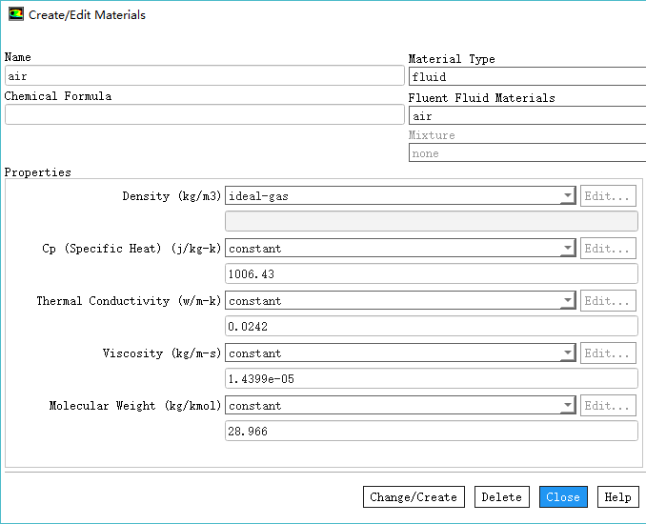Click the Molecular Weight value 28.966
Screen dimensions: 646x524
coord(431,432)
